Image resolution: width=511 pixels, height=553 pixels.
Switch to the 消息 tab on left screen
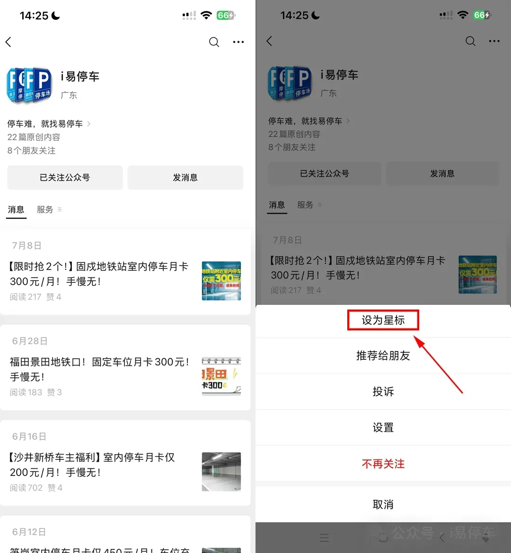16,209
